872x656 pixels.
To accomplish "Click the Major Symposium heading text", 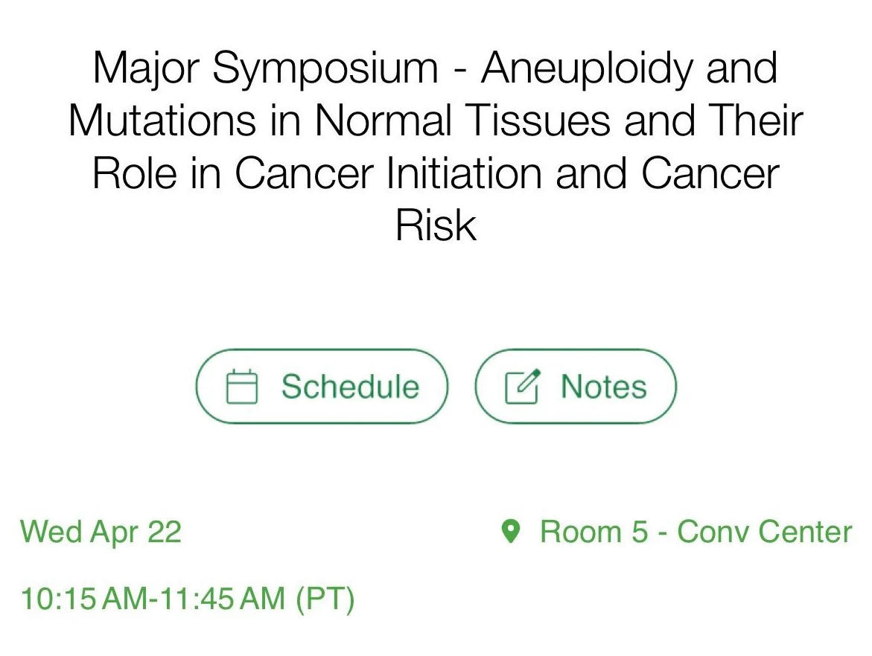I will 266,68.
